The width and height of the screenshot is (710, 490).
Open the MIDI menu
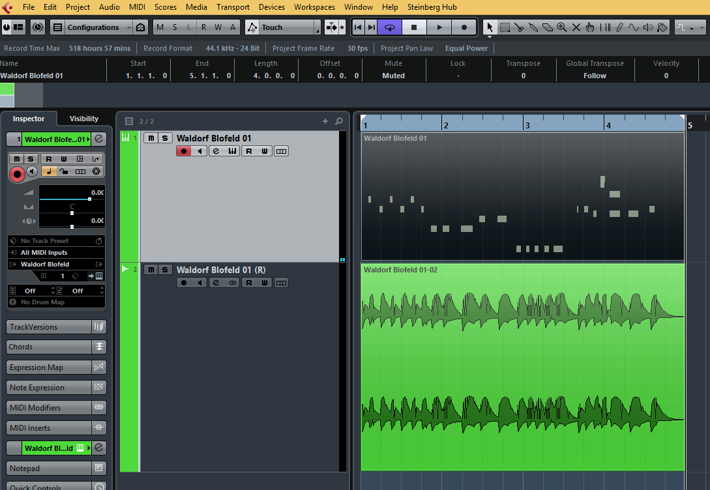coord(137,7)
